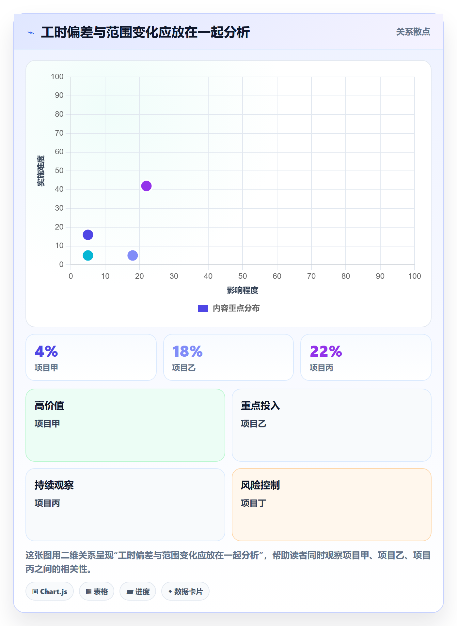This screenshot has width=457, height=626.
Task: Click the 表格 chip grid icon
Action: point(88,592)
